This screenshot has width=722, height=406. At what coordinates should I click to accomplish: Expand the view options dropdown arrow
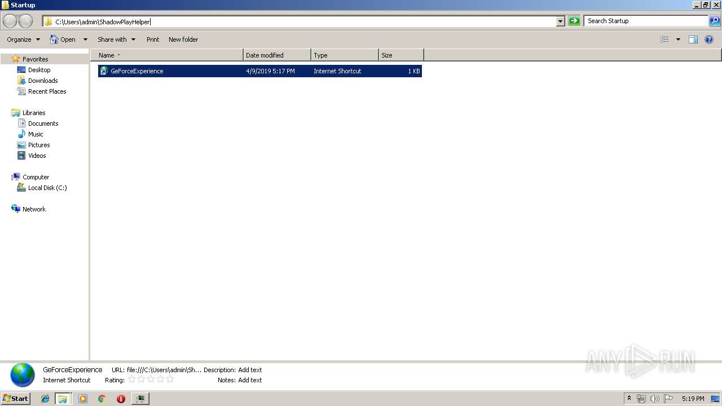(678, 39)
